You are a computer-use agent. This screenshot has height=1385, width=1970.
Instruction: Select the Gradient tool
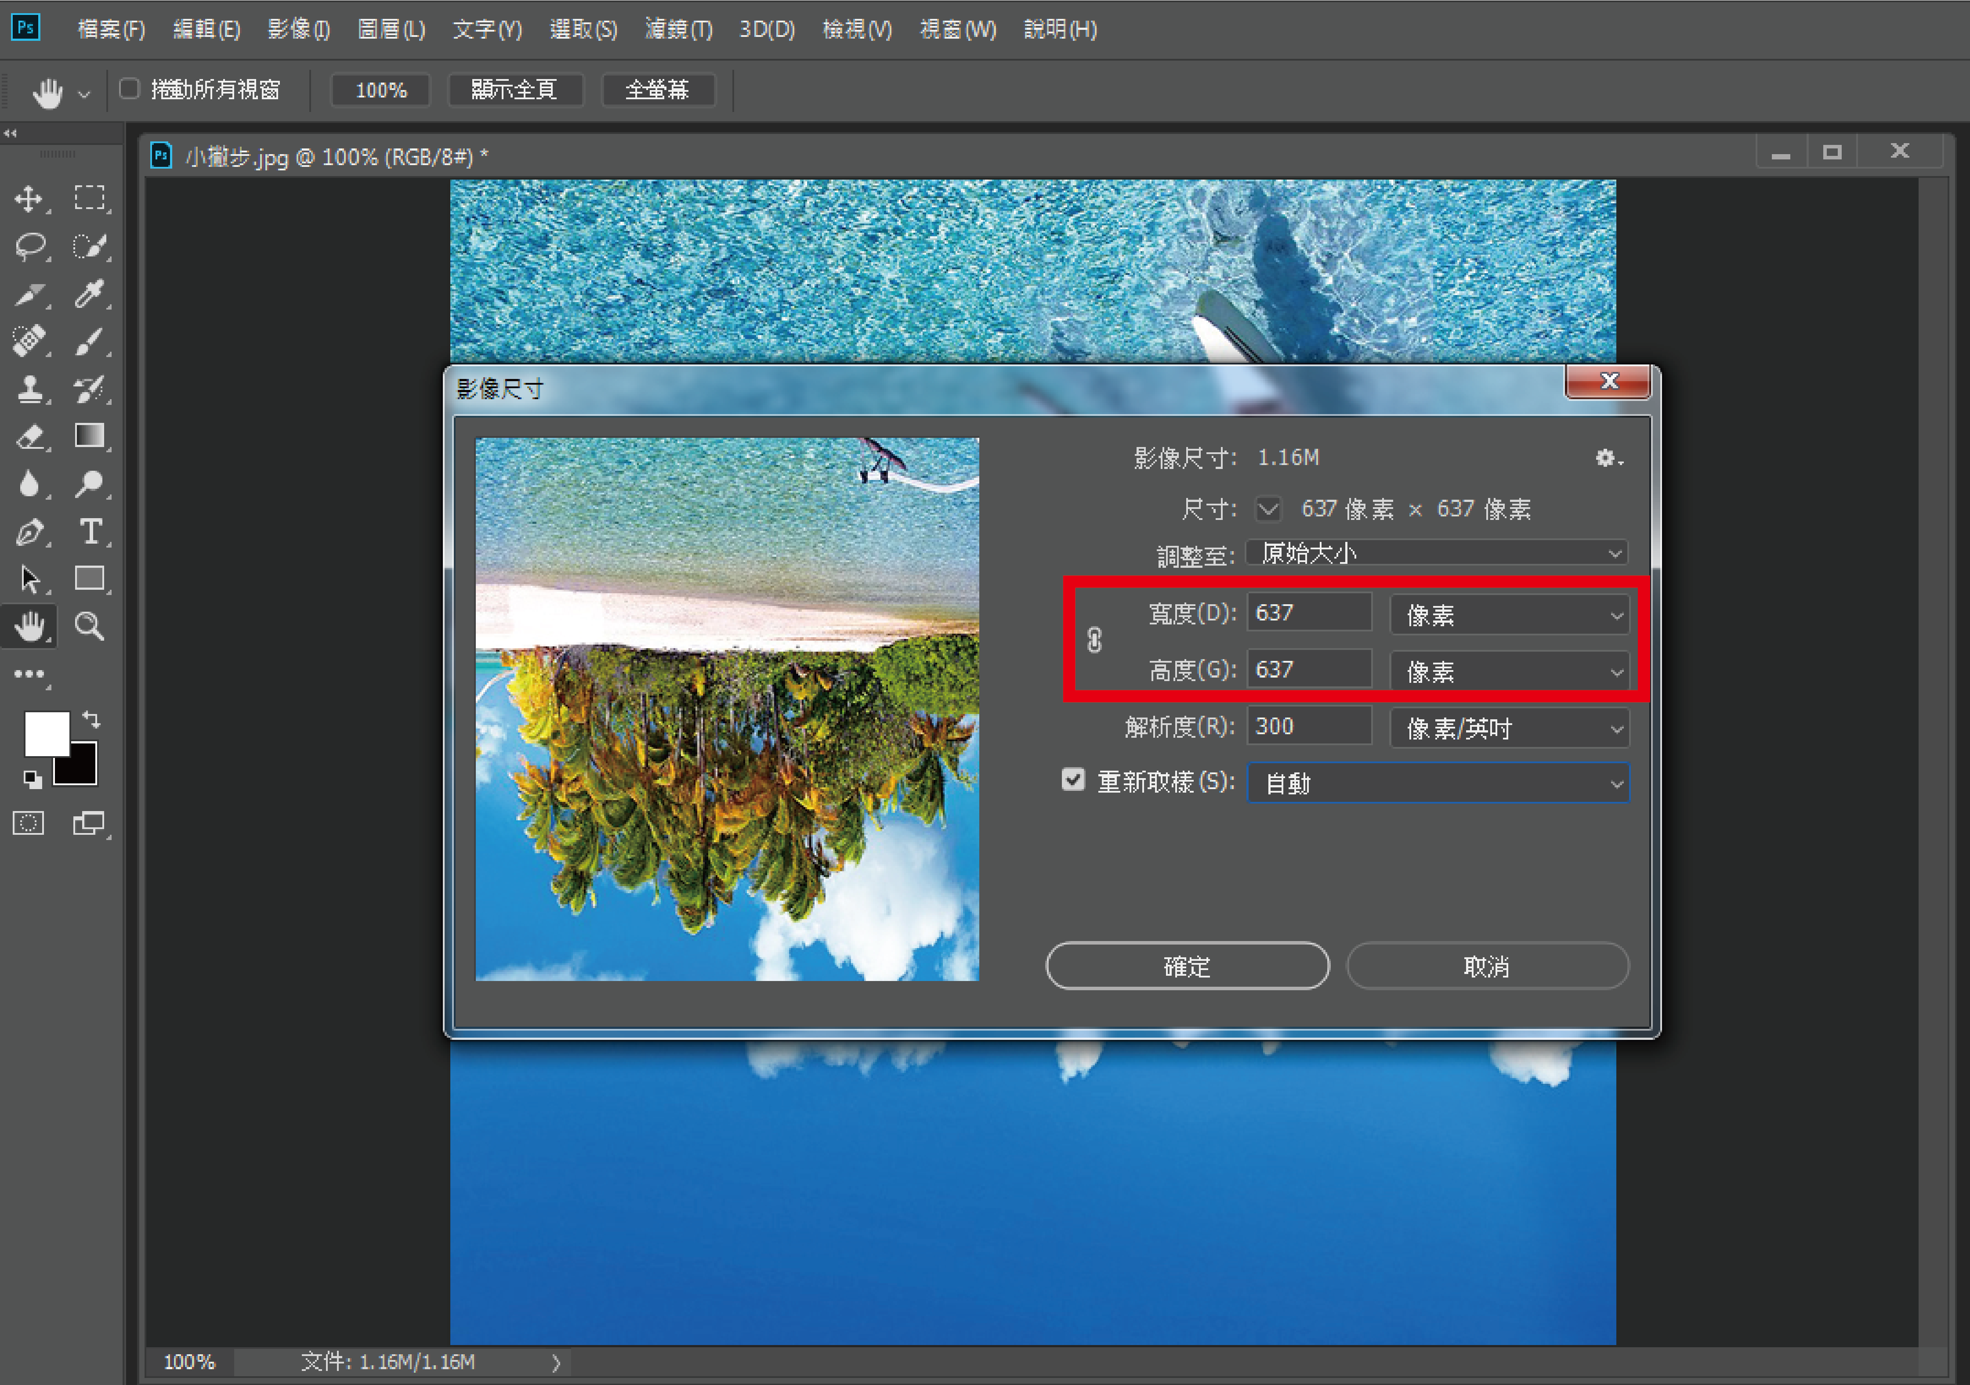coord(89,436)
